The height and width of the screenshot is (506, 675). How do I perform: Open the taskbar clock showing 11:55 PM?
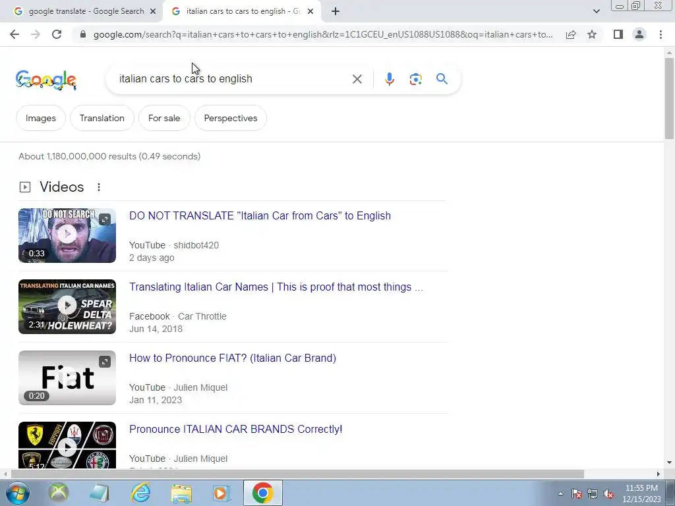(641, 493)
